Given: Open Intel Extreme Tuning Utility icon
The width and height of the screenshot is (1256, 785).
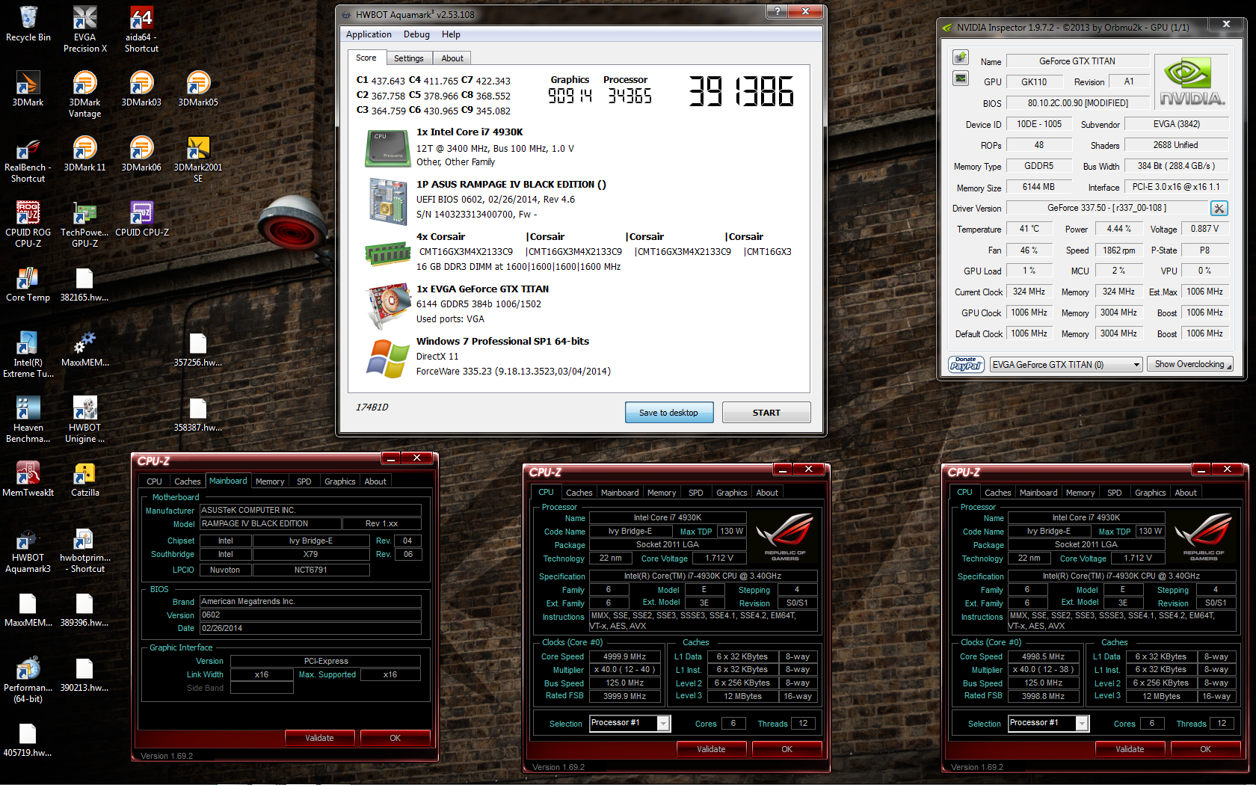Looking at the screenshot, I should click(x=28, y=354).
